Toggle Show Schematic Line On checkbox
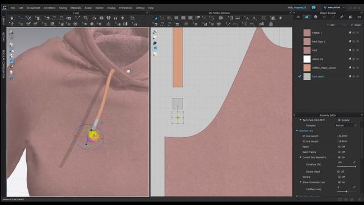The height and width of the screenshot is (205, 364). coord(339,182)
